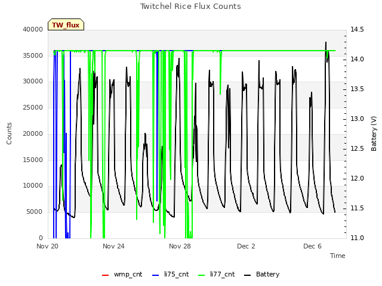Screen dimensions: 382x286
Task: Click the 25000 counts tick label
Action: [33, 108]
